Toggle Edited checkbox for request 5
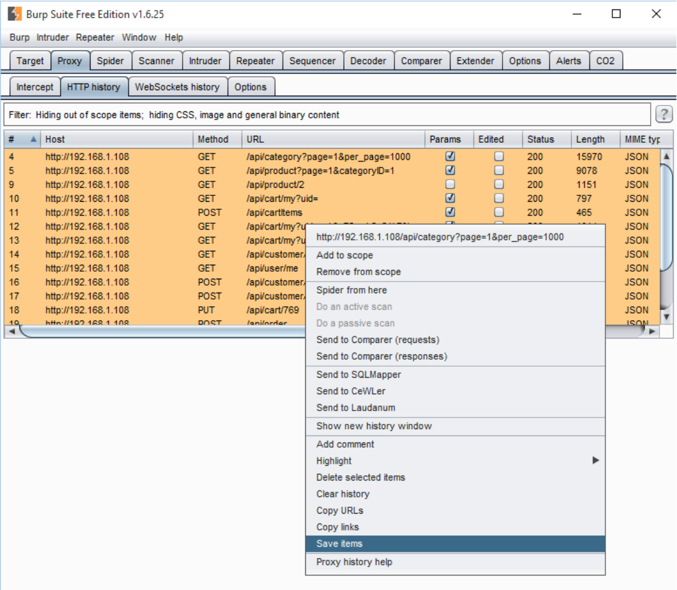Viewport: 677px width, 590px height. (498, 170)
